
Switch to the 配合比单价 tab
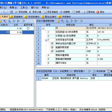pyautogui.click(x=49, y=17)
